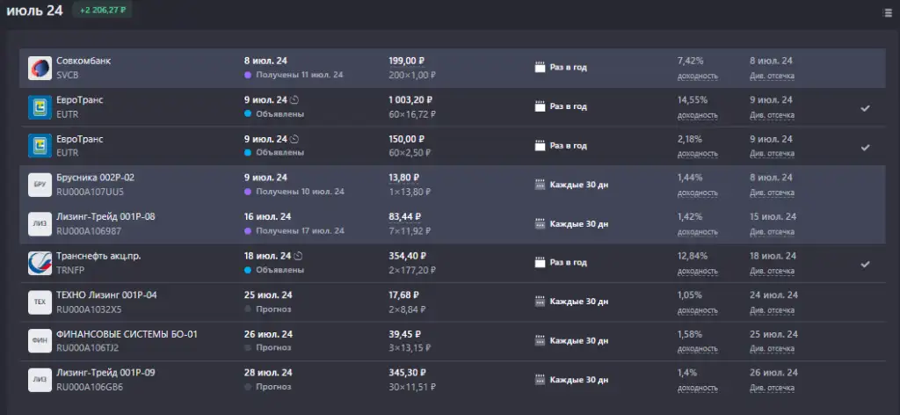This screenshot has width=900, height=415.
Task: Click the 1 003,20 ₽ payout amount
Action: coord(410,100)
